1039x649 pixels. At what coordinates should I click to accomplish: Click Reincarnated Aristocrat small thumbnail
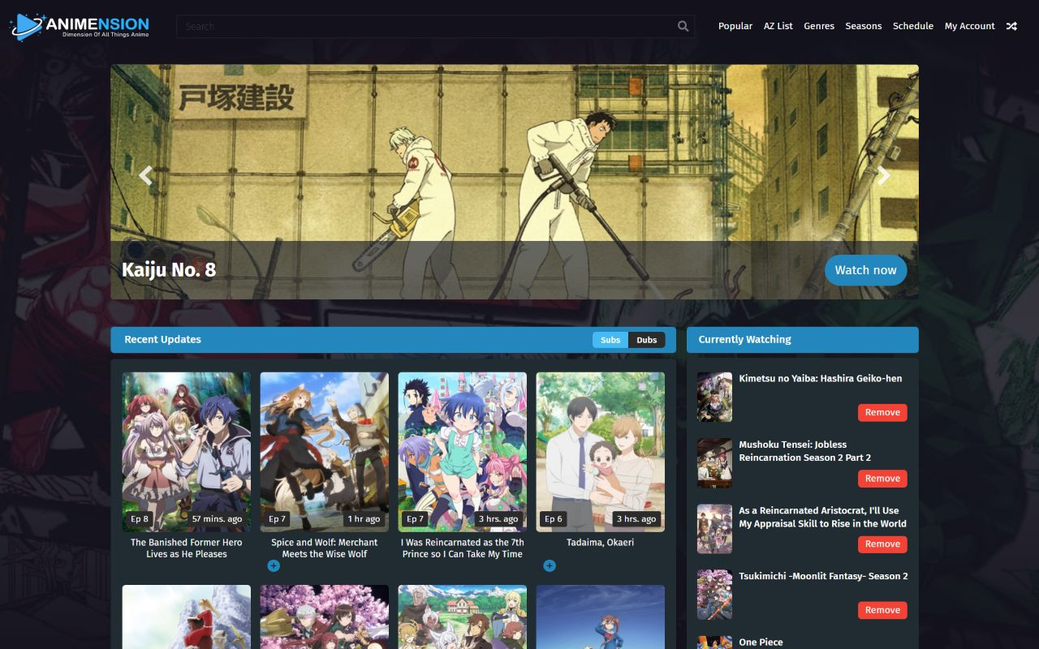pyautogui.click(x=714, y=529)
